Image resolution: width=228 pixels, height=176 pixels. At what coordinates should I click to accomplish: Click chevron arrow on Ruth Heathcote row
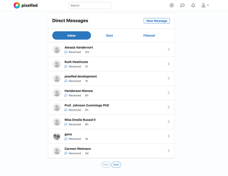[169, 64]
